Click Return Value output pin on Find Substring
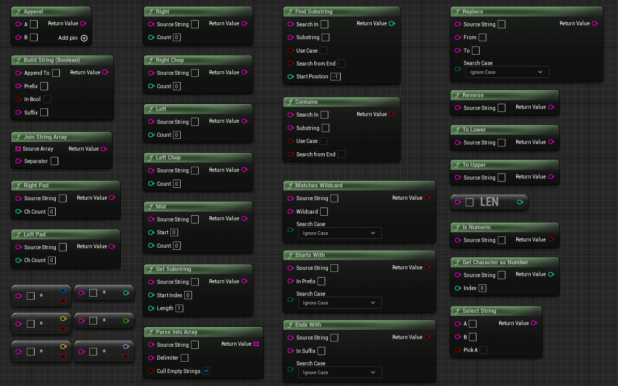This screenshot has width=618, height=386. (x=392, y=24)
